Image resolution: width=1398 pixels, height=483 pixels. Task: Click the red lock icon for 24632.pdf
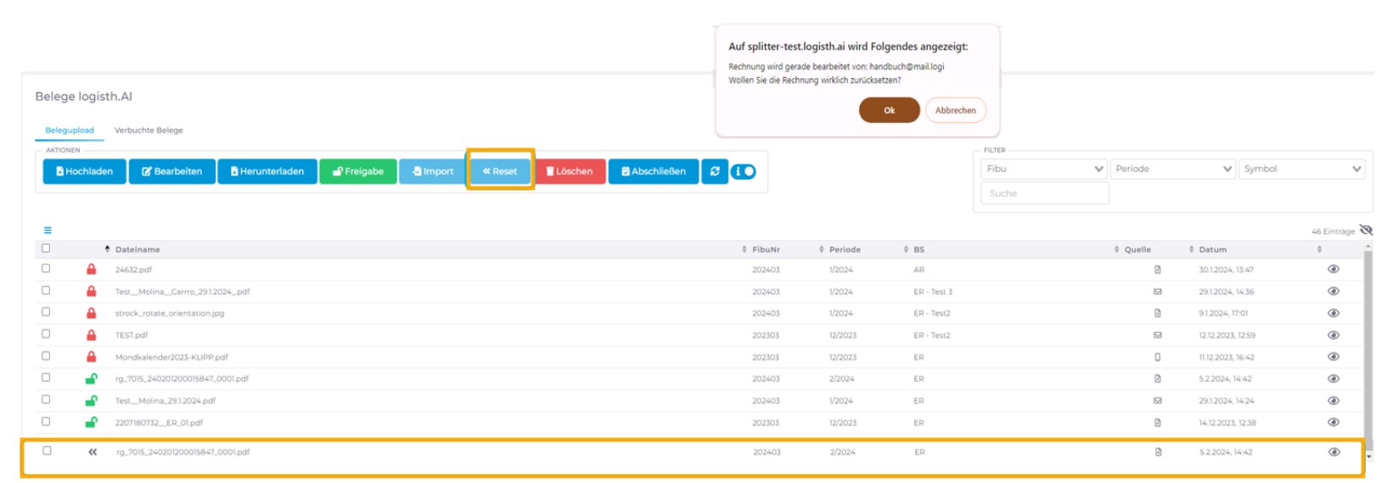point(91,269)
